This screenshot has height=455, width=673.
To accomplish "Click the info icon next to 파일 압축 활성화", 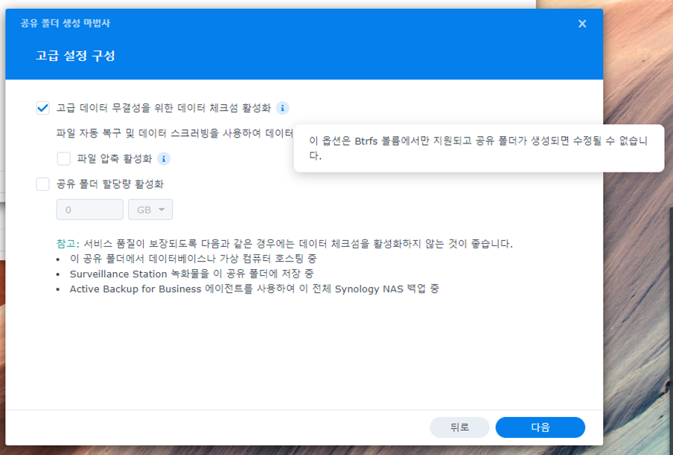I will point(164,159).
